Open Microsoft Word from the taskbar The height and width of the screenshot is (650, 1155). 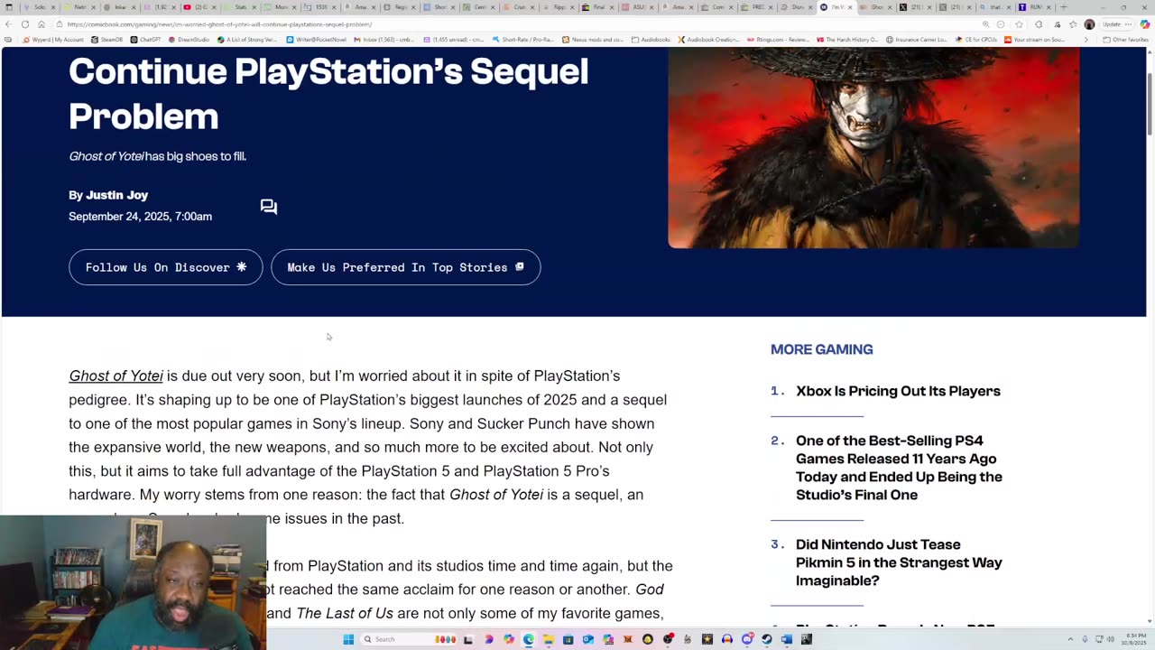[x=786, y=639]
